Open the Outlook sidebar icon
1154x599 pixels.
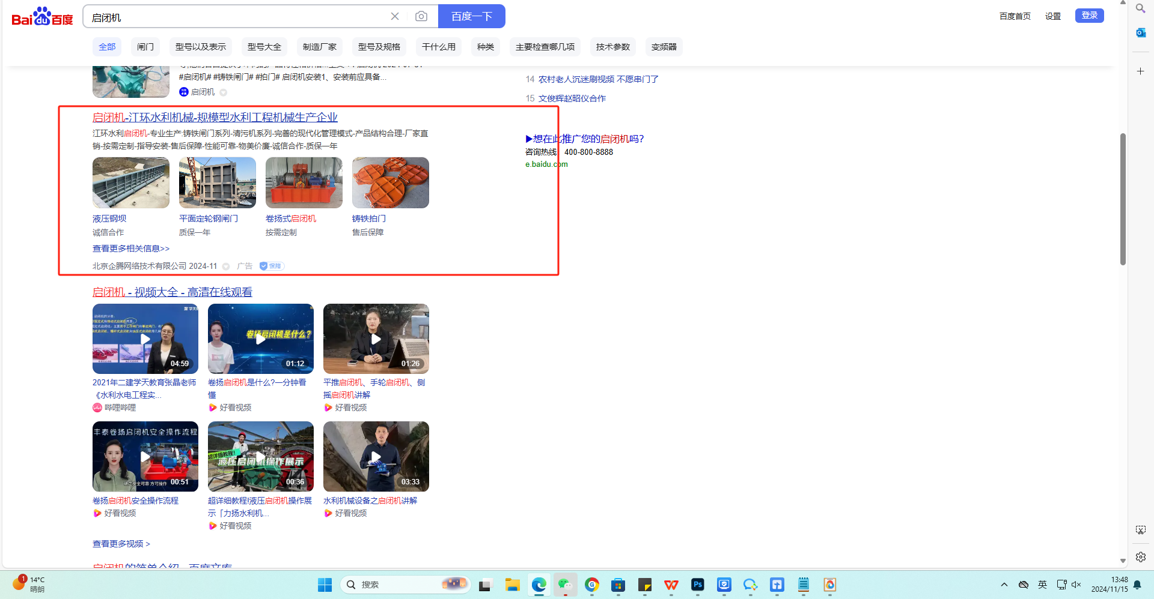click(x=1140, y=32)
